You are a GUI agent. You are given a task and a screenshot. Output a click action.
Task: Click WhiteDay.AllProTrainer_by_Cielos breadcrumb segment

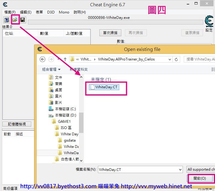126,59
